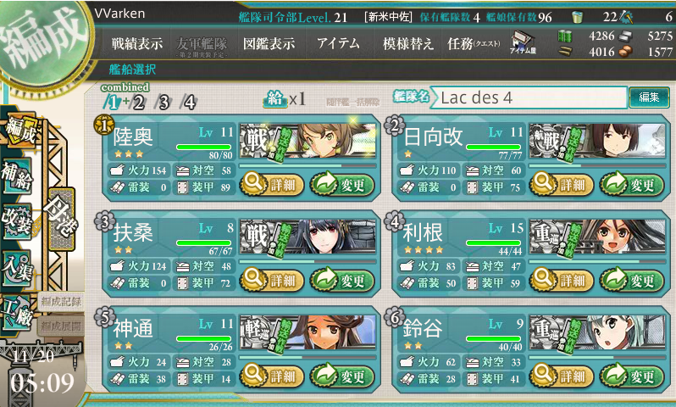This screenshot has width=676, height=407.
Task: Switch to fleet tab 4
Action: pyautogui.click(x=189, y=103)
